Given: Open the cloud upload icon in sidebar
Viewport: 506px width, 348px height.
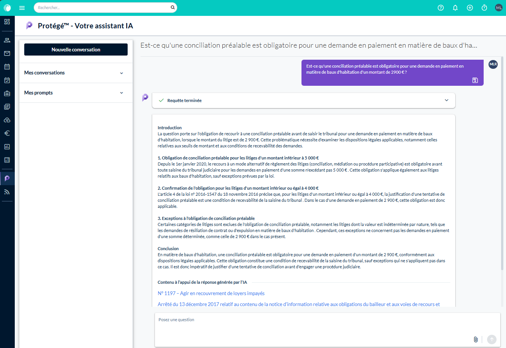Looking at the screenshot, I should (7, 120).
